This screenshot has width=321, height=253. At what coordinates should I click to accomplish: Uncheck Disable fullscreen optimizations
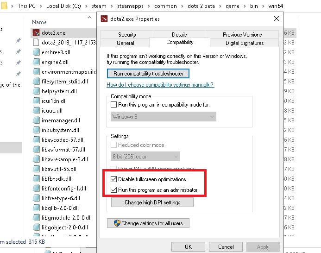(x=113, y=179)
